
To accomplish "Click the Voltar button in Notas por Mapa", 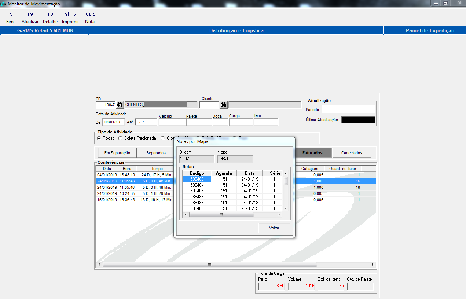I will click(274, 228).
